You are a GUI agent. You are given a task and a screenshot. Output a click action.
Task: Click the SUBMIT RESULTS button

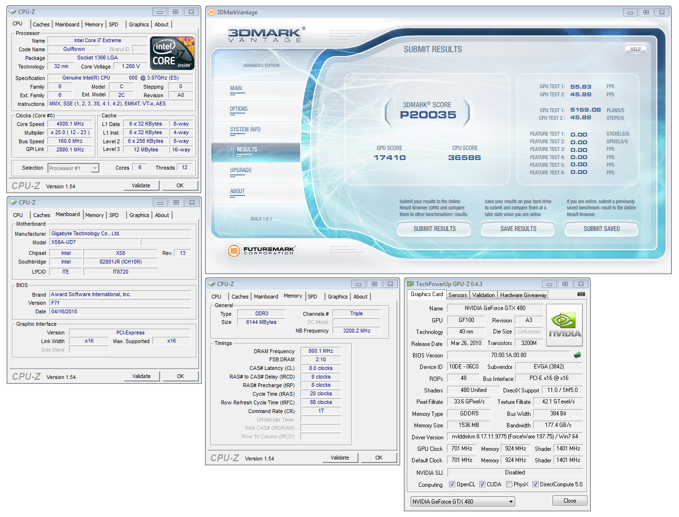coord(434,229)
